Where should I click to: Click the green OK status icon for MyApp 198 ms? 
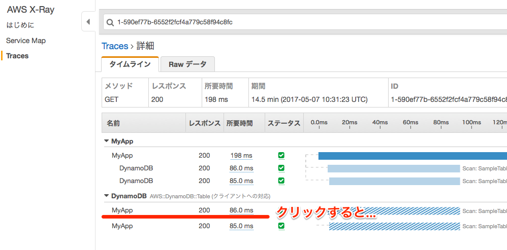pyautogui.click(x=281, y=156)
